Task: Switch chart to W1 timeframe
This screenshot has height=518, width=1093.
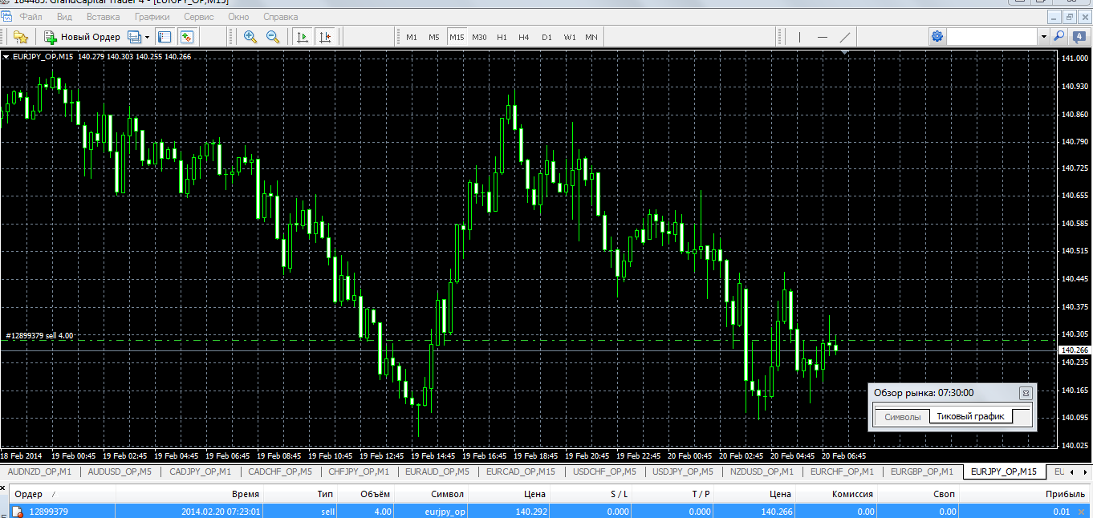Action: coord(569,37)
